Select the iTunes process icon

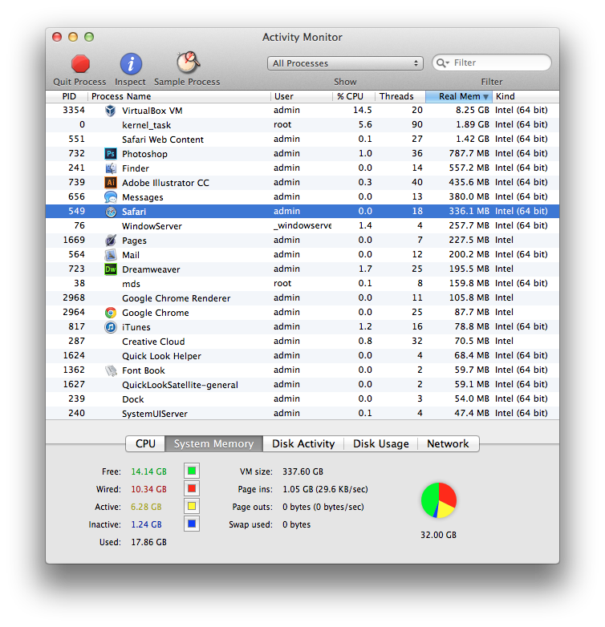click(x=111, y=326)
